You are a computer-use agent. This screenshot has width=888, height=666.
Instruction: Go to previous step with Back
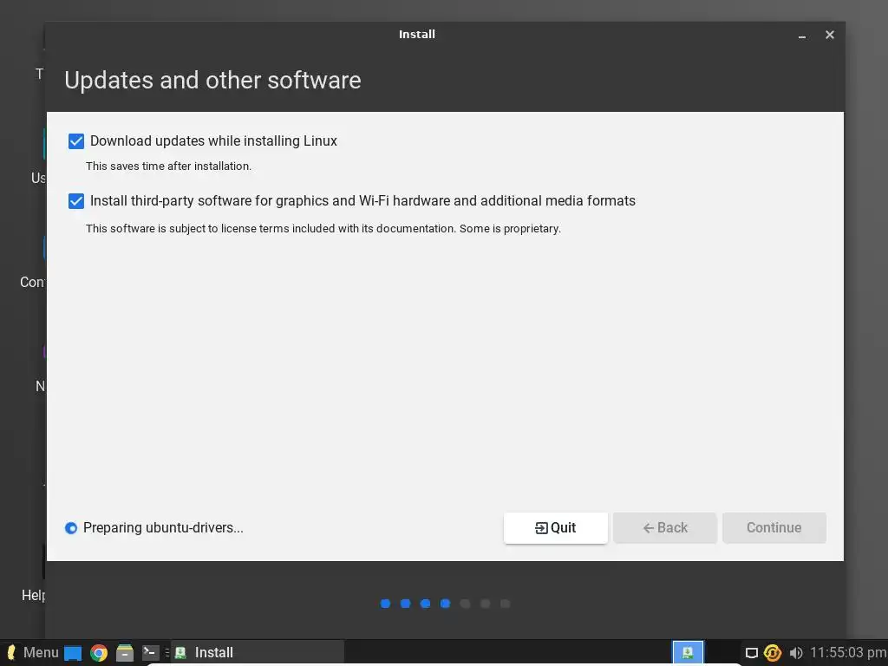(665, 528)
